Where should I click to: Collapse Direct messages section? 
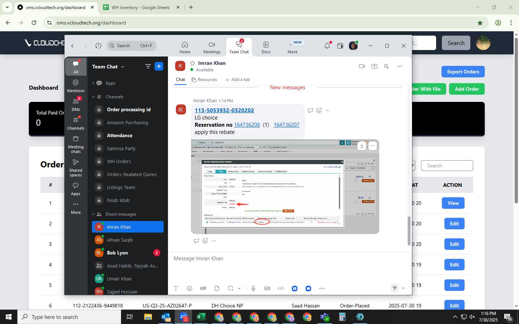(x=93, y=214)
